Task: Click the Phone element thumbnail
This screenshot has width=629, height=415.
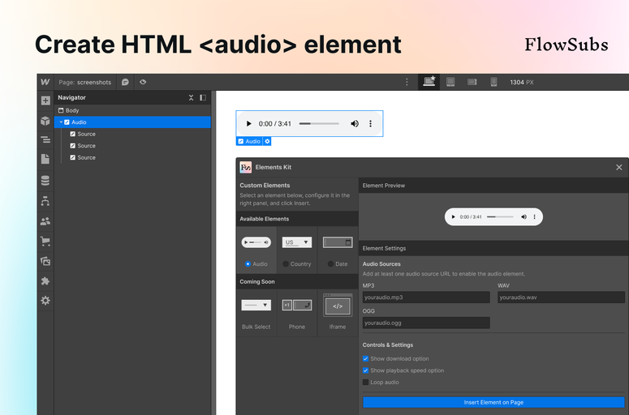Action: coord(297,306)
